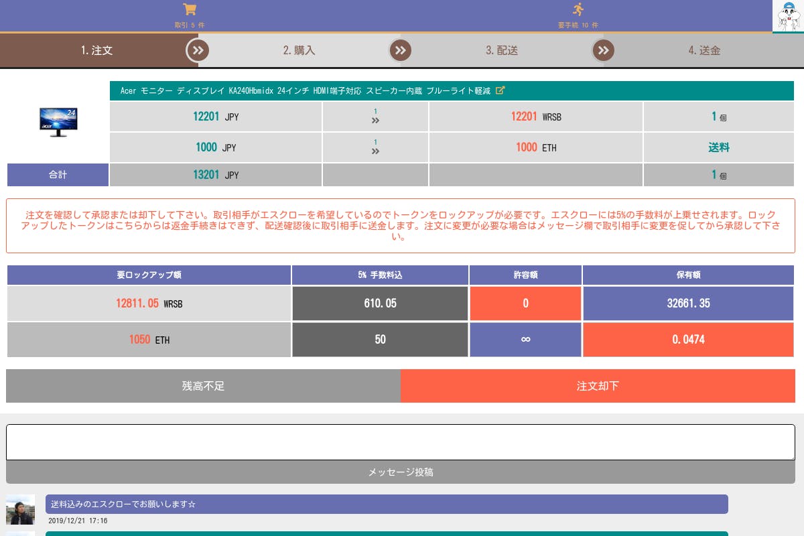Click the conversion arrow in the 12201 JPY row
This screenshot has width=804, height=536.
point(375,120)
